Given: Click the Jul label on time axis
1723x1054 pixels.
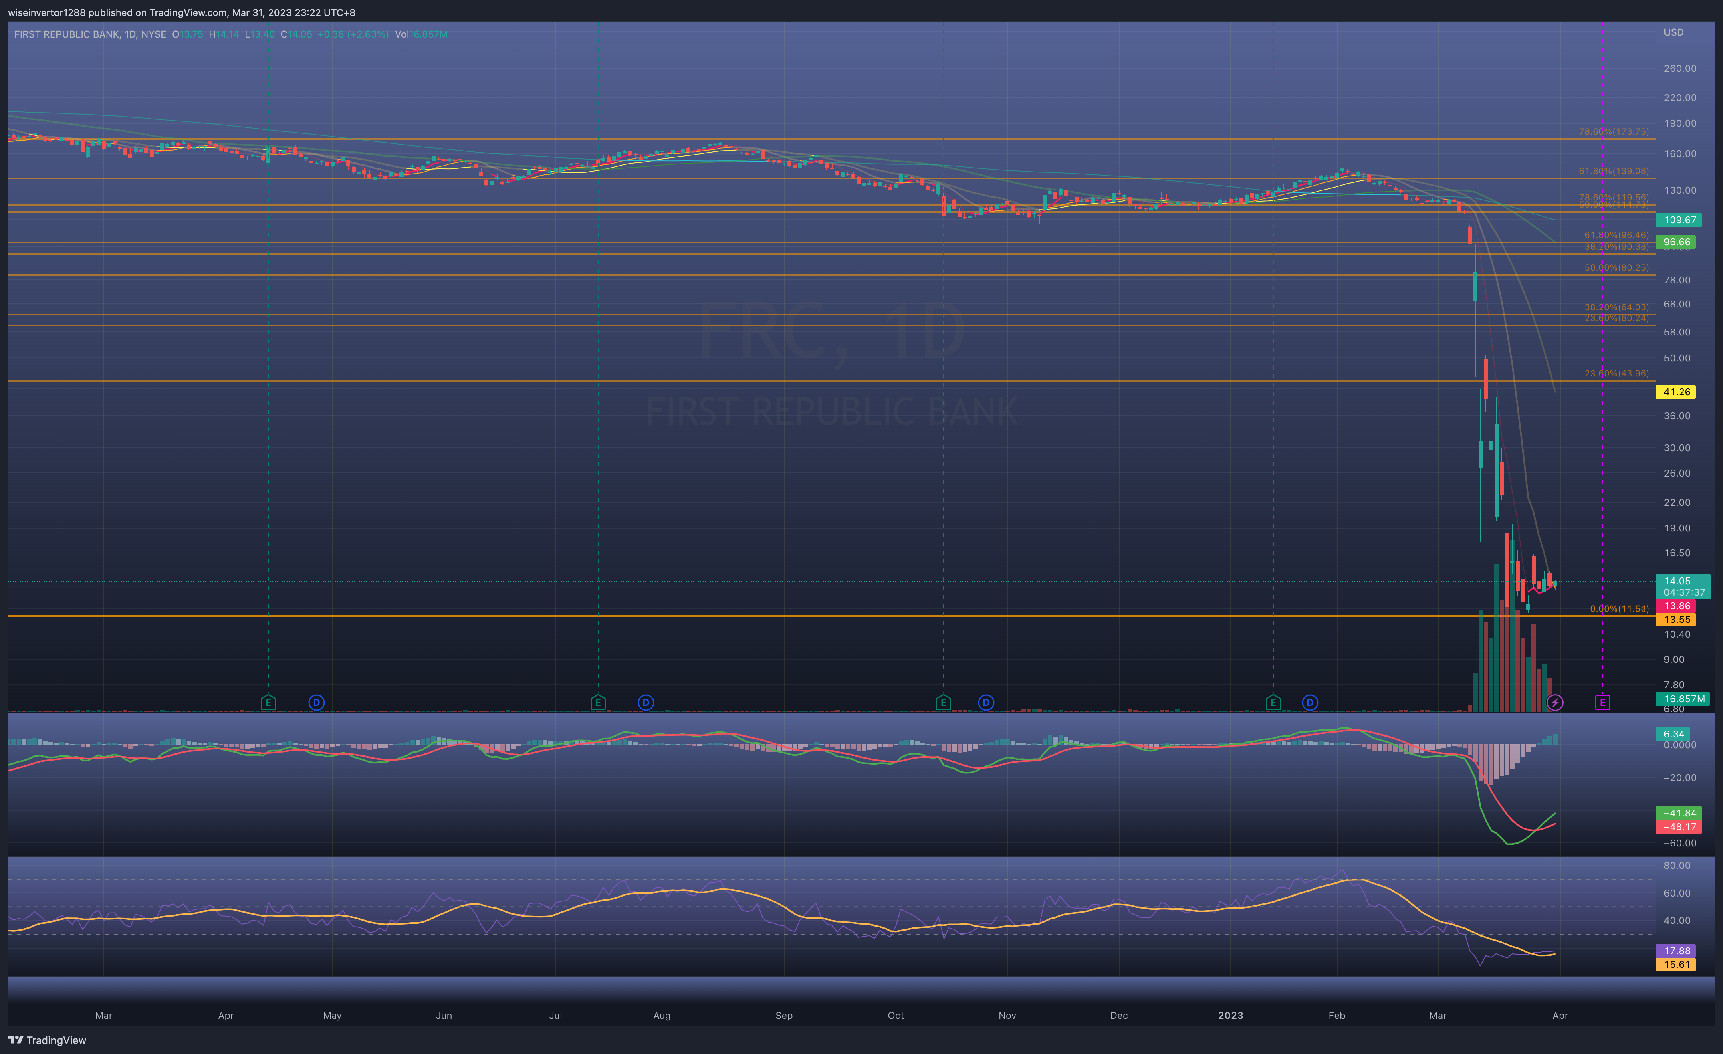Looking at the screenshot, I should [x=555, y=1015].
